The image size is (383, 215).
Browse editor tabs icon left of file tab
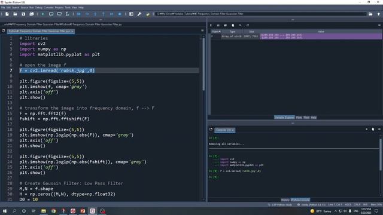click(x=4, y=30)
